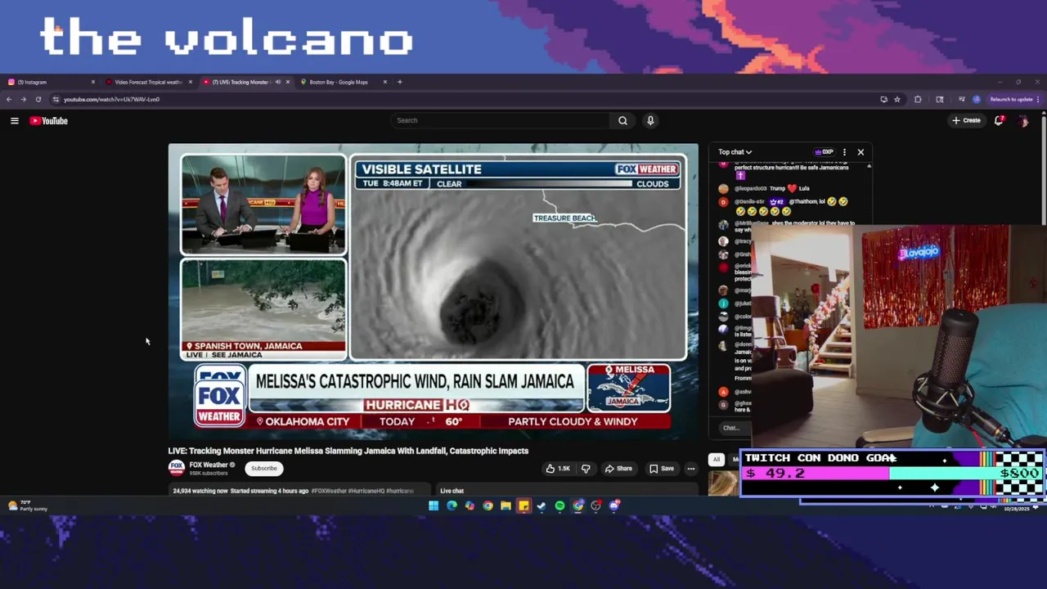Screen dimensions: 1047x589
Task: Open YouTube notifications bell
Action: (x=999, y=120)
